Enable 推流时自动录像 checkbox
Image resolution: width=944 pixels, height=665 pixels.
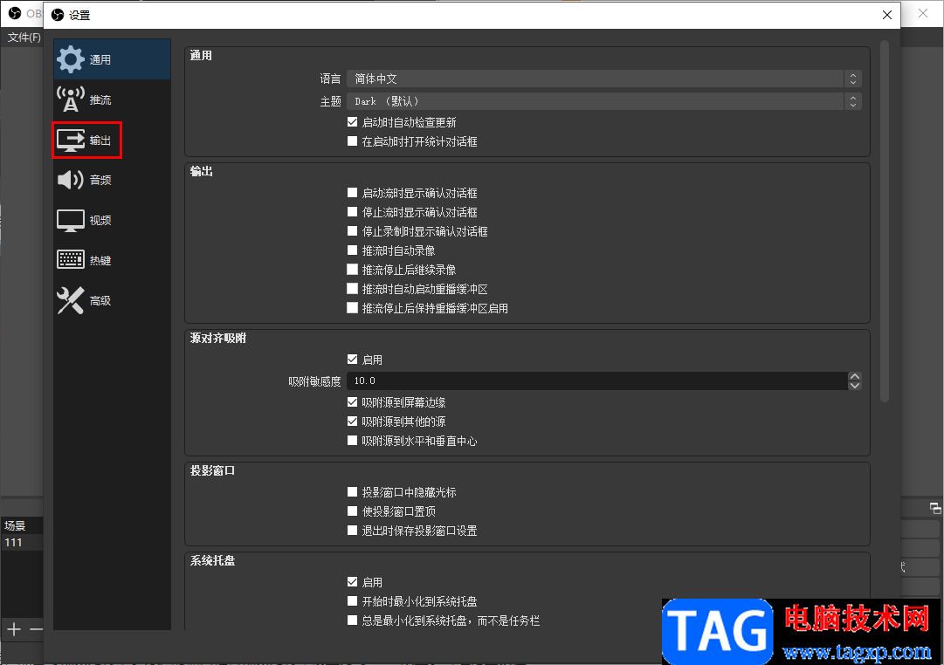click(x=353, y=250)
